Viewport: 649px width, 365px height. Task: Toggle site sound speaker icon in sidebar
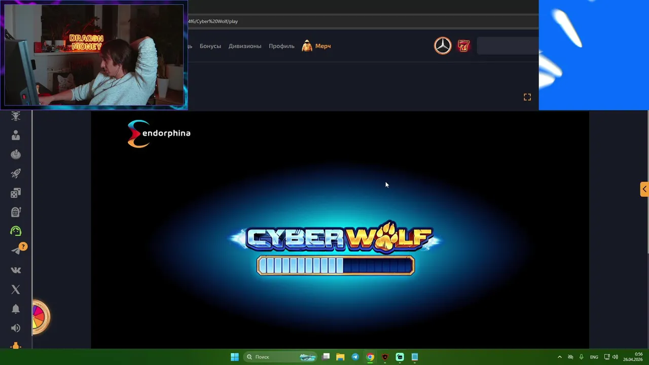pyautogui.click(x=16, y=328)
